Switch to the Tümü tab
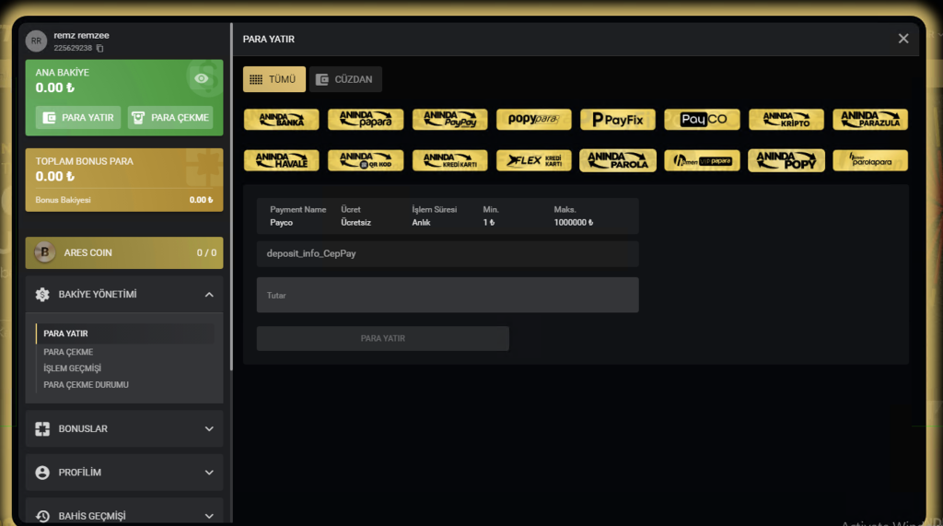 point(274,79)
